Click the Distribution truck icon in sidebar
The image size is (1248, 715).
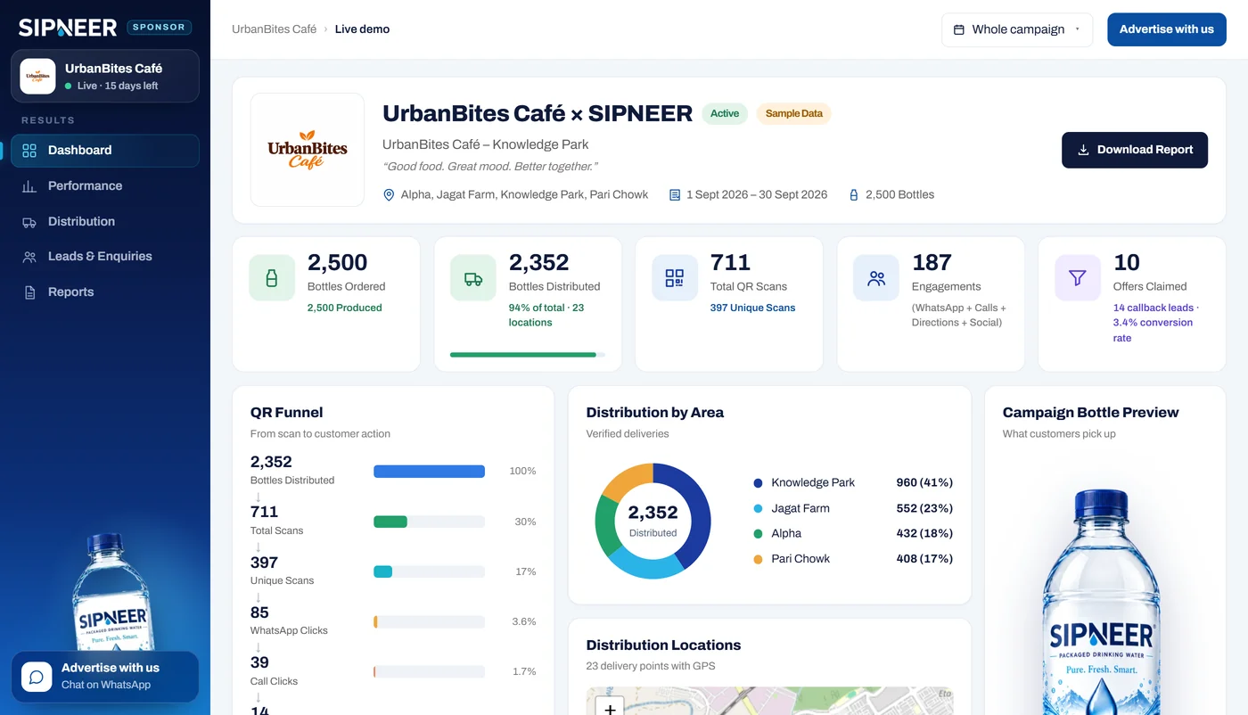coord(29,222)
